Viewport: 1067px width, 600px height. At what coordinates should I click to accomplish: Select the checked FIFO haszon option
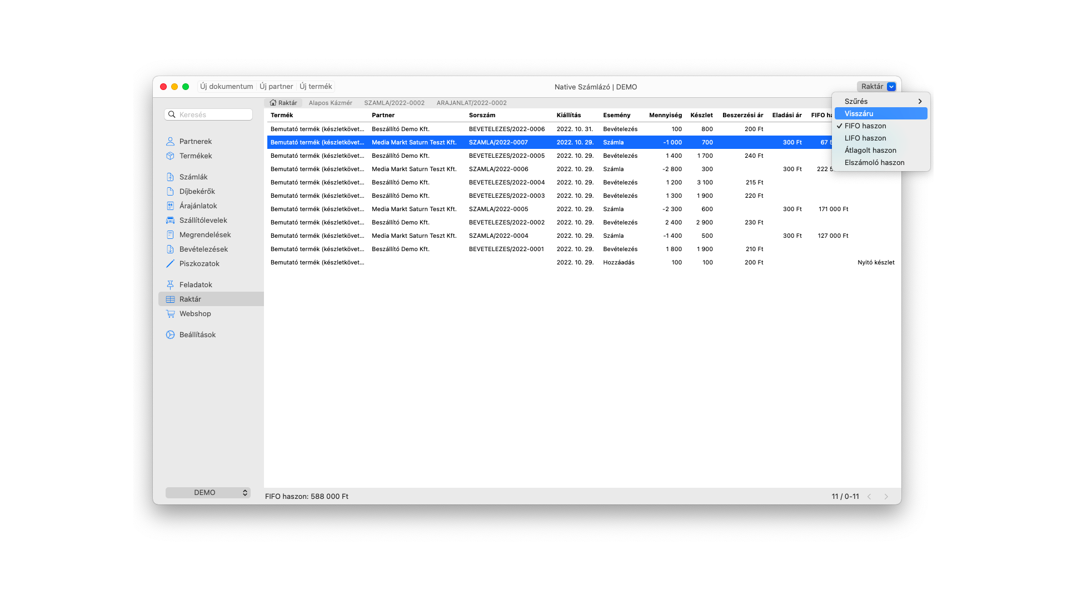(865, 126)
